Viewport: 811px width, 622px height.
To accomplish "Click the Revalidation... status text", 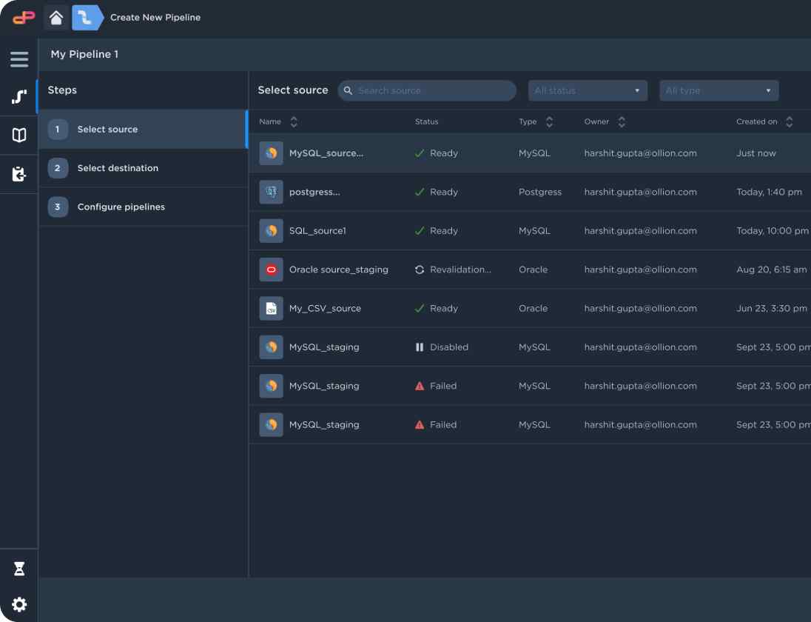I will point(460,270).
